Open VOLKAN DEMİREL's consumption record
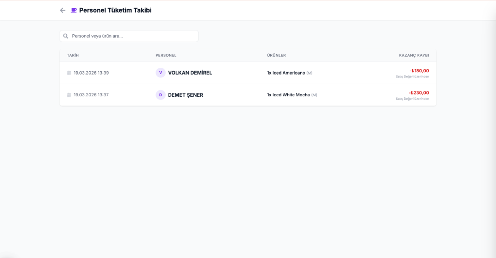 (x=190, y=73)
